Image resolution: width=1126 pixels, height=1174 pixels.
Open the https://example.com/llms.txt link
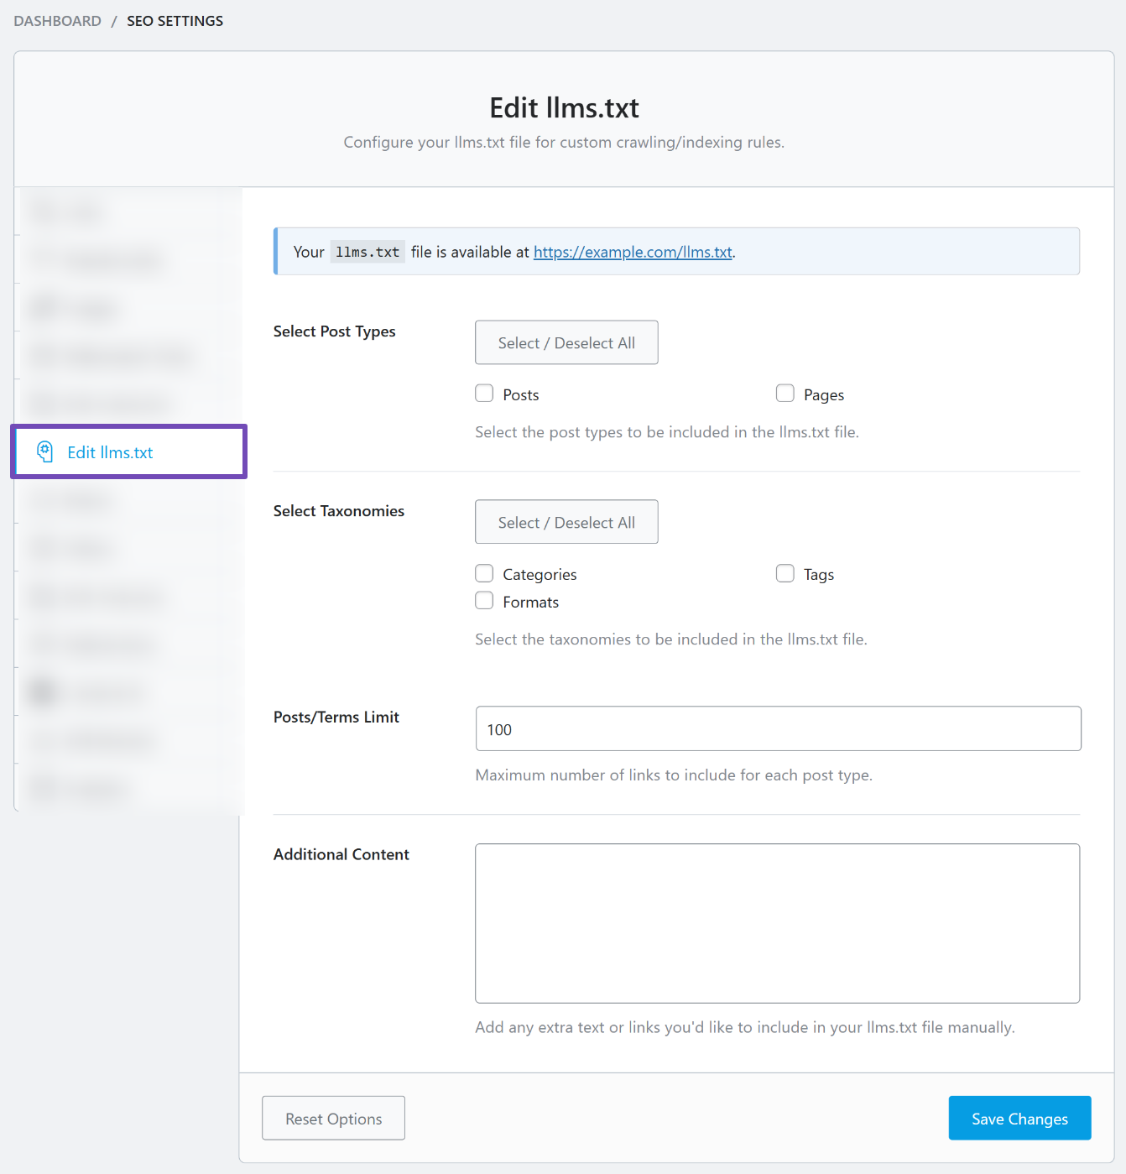click(x=633, y=252)
